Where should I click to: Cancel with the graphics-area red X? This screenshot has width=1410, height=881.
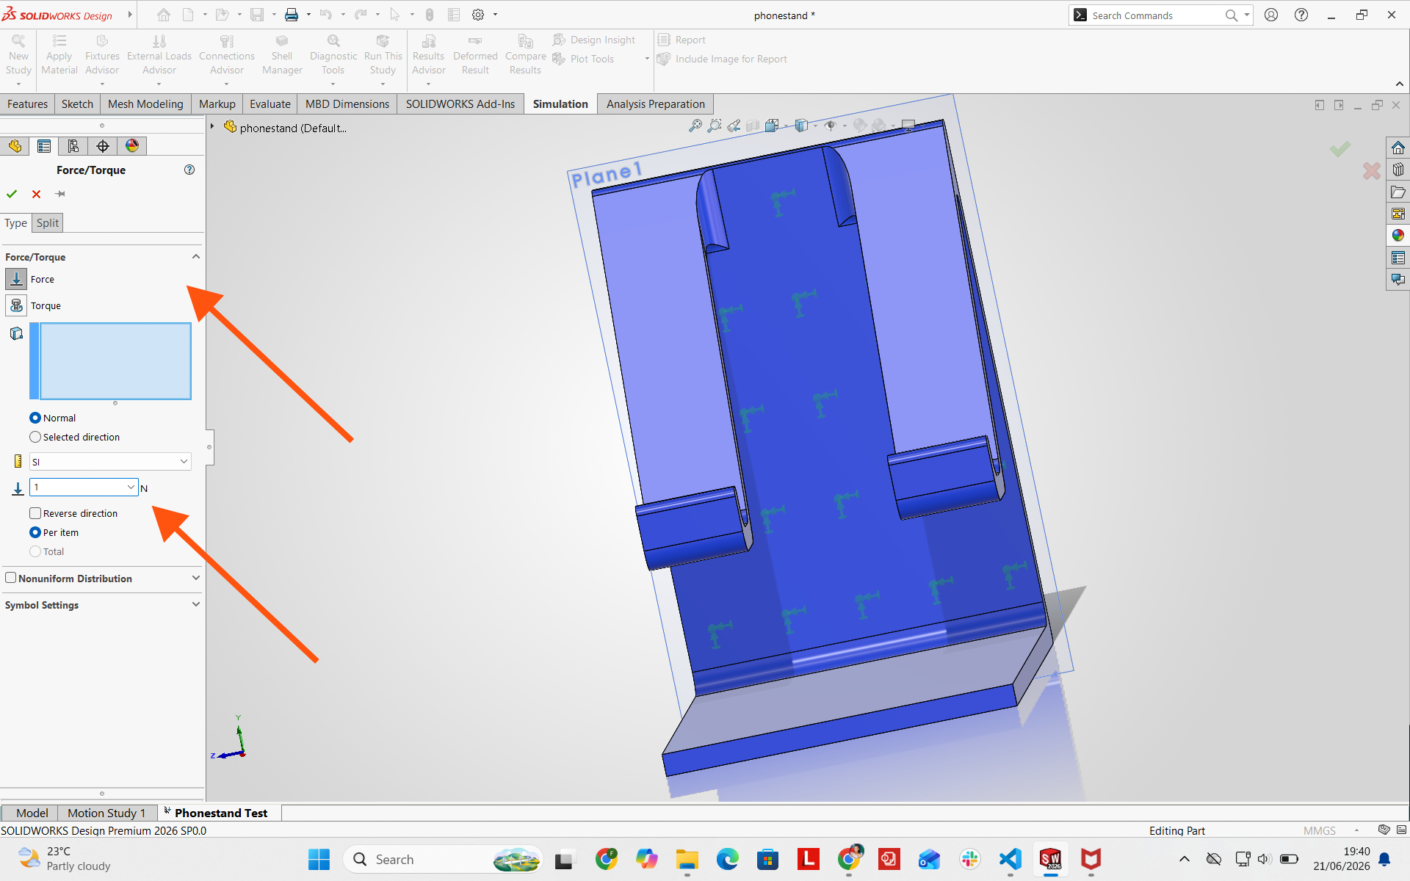tap(1371, 171)
